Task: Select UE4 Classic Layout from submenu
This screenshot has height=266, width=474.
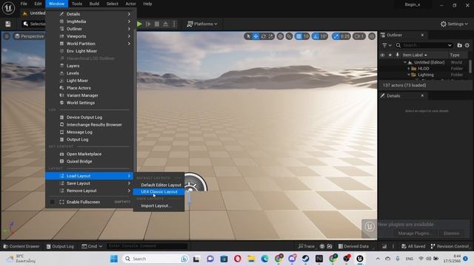Action: point(159,192)
